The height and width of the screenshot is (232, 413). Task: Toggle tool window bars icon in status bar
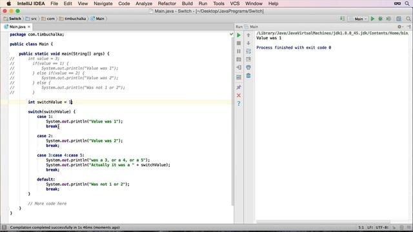(4, 227)
